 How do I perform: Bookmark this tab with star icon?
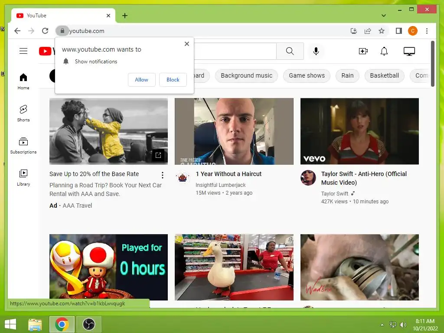[382, 31]
